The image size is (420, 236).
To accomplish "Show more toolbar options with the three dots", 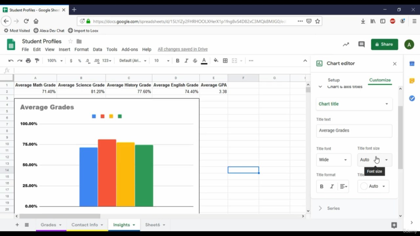I will [x=251, y=61].
